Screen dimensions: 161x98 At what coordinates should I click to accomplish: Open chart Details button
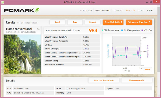click(x=147, y=70)
